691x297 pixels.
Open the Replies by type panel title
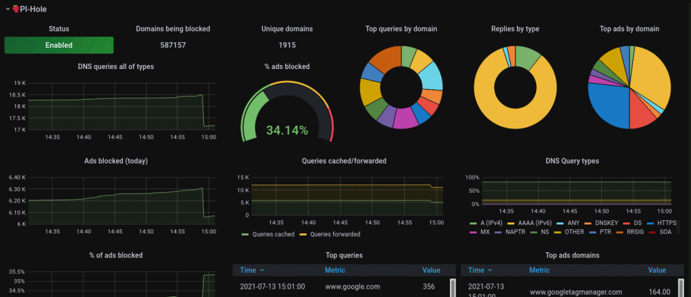515,28
